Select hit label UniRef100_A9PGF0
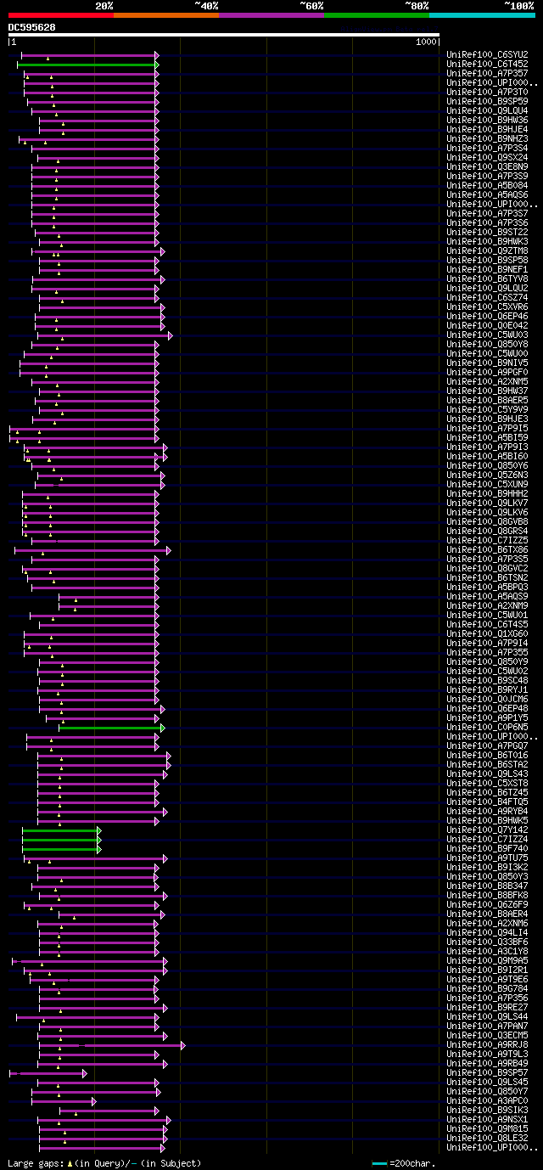 click(487, 372)
